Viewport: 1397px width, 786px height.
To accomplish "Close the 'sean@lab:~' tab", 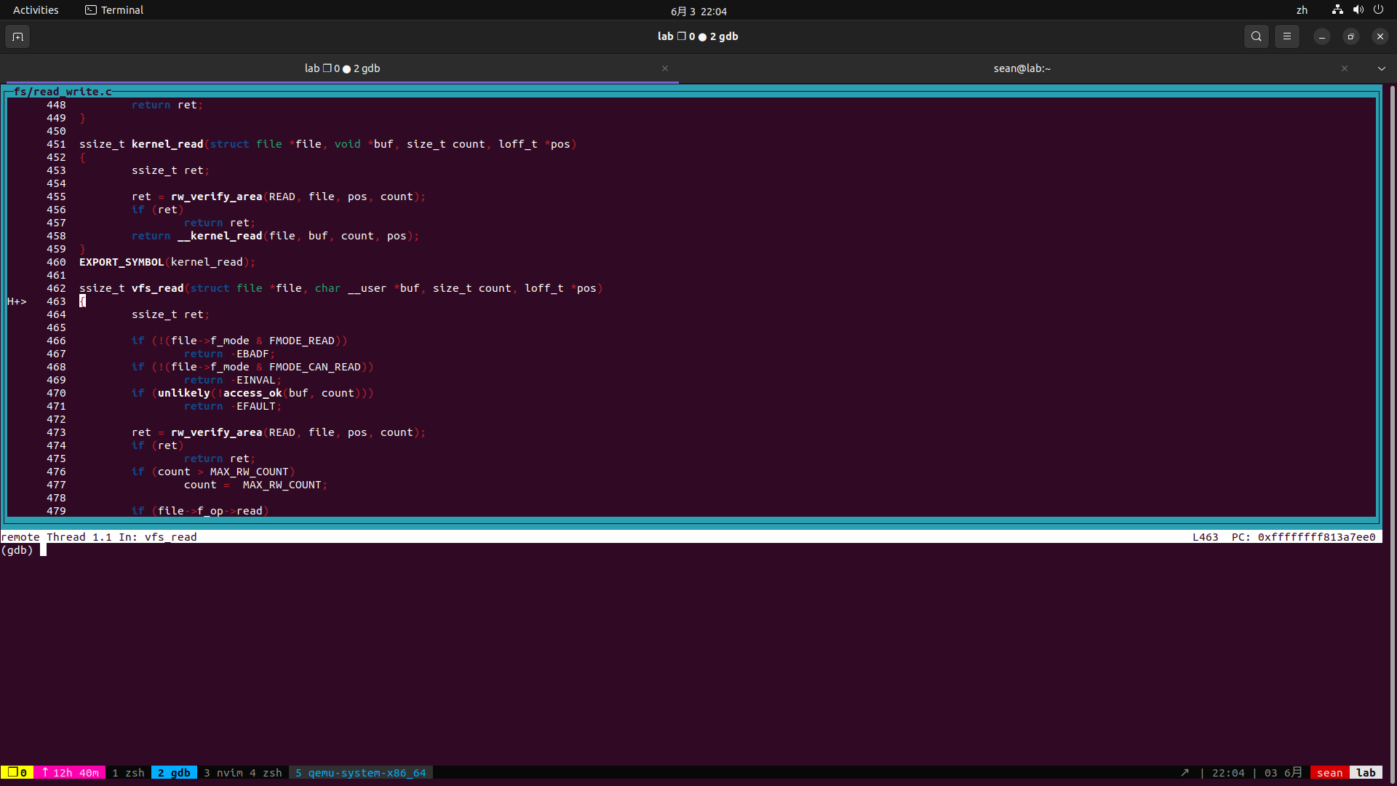I will pos(1344,68).
